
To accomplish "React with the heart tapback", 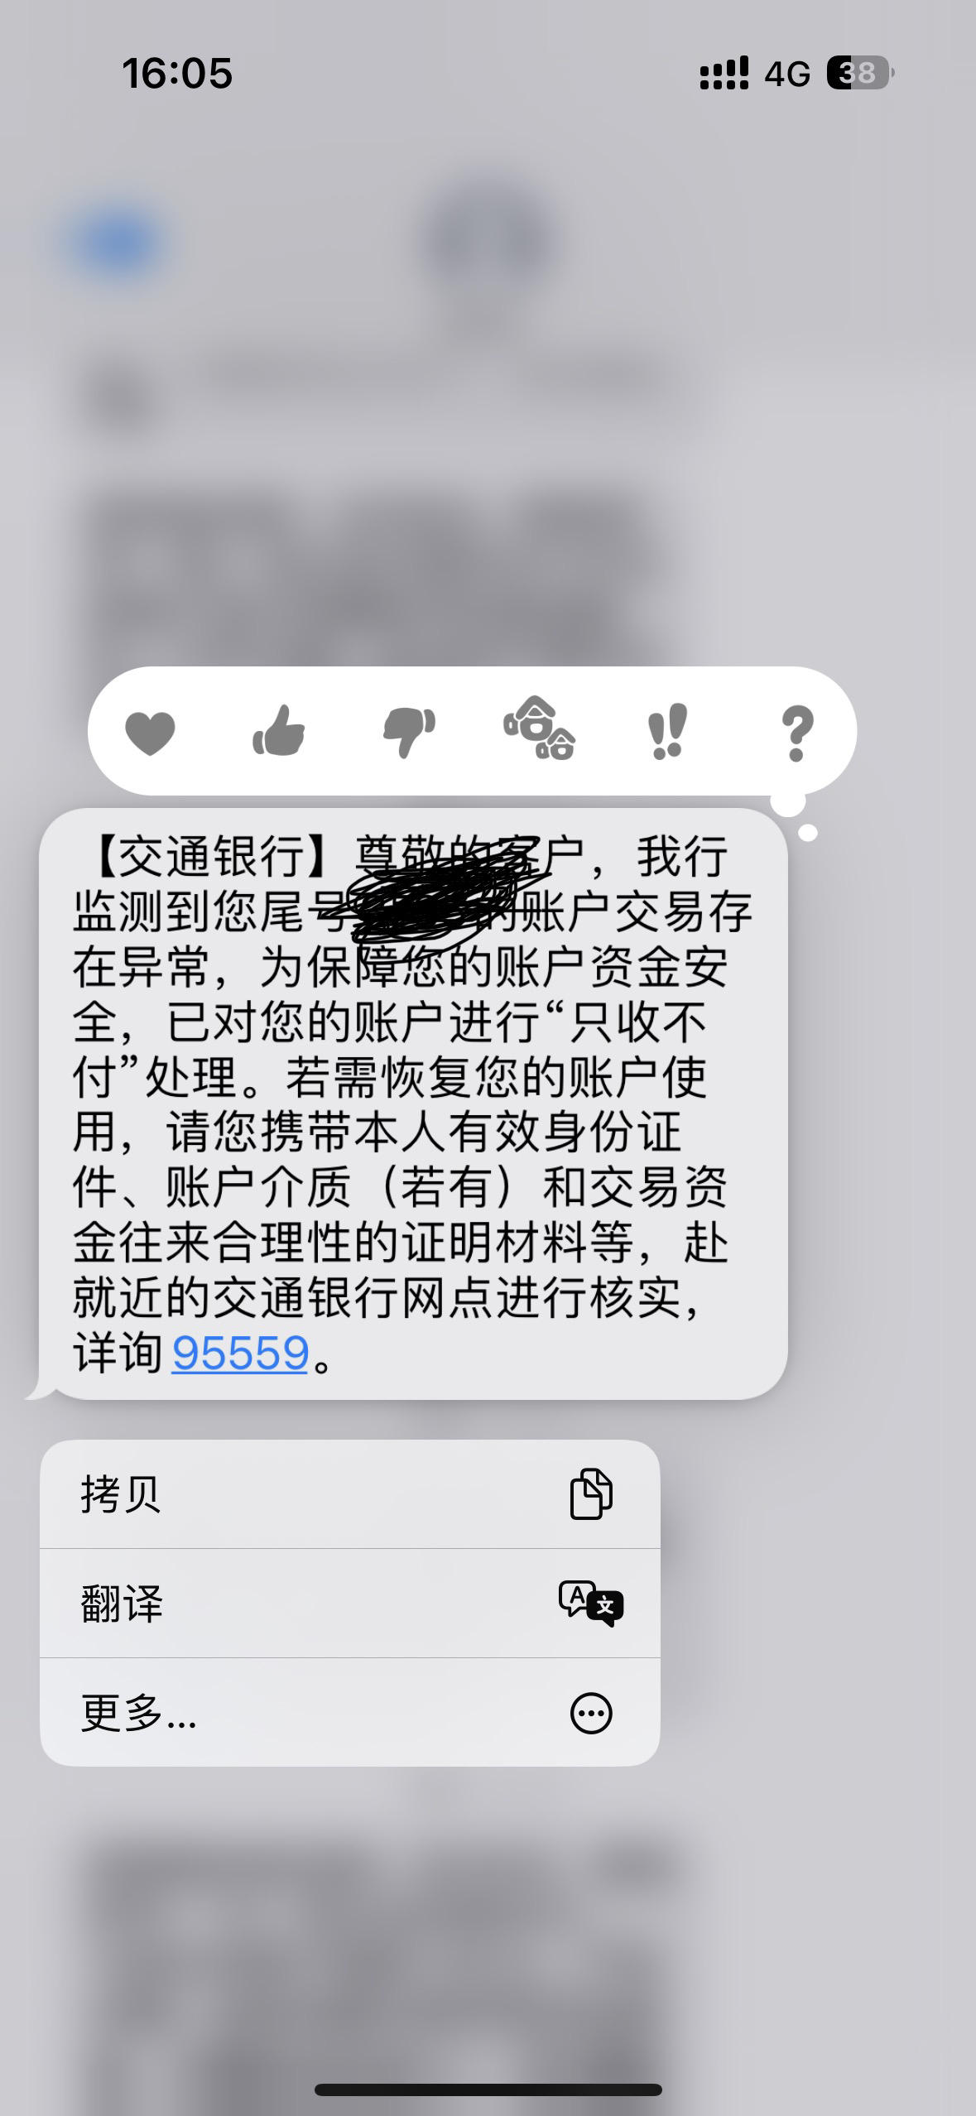I will coord(150,733).
